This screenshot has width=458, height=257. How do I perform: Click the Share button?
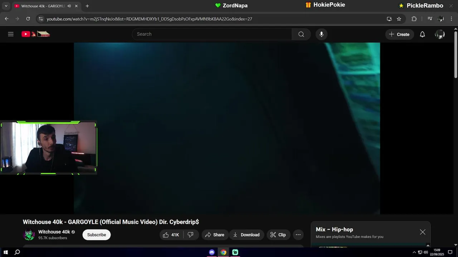(x=215, y=235)
